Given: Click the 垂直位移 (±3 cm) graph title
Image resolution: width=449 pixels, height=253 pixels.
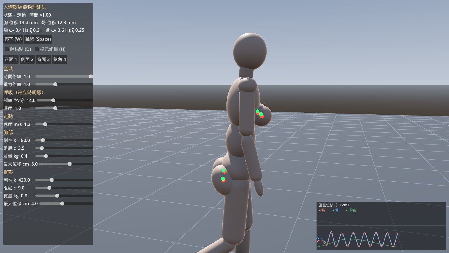Looking at the screenshot, I should (334, 205).
